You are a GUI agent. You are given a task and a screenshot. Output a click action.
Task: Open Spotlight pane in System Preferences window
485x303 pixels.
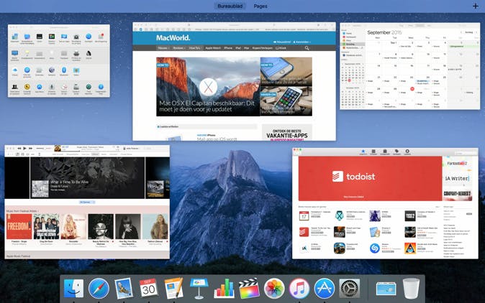89,37
